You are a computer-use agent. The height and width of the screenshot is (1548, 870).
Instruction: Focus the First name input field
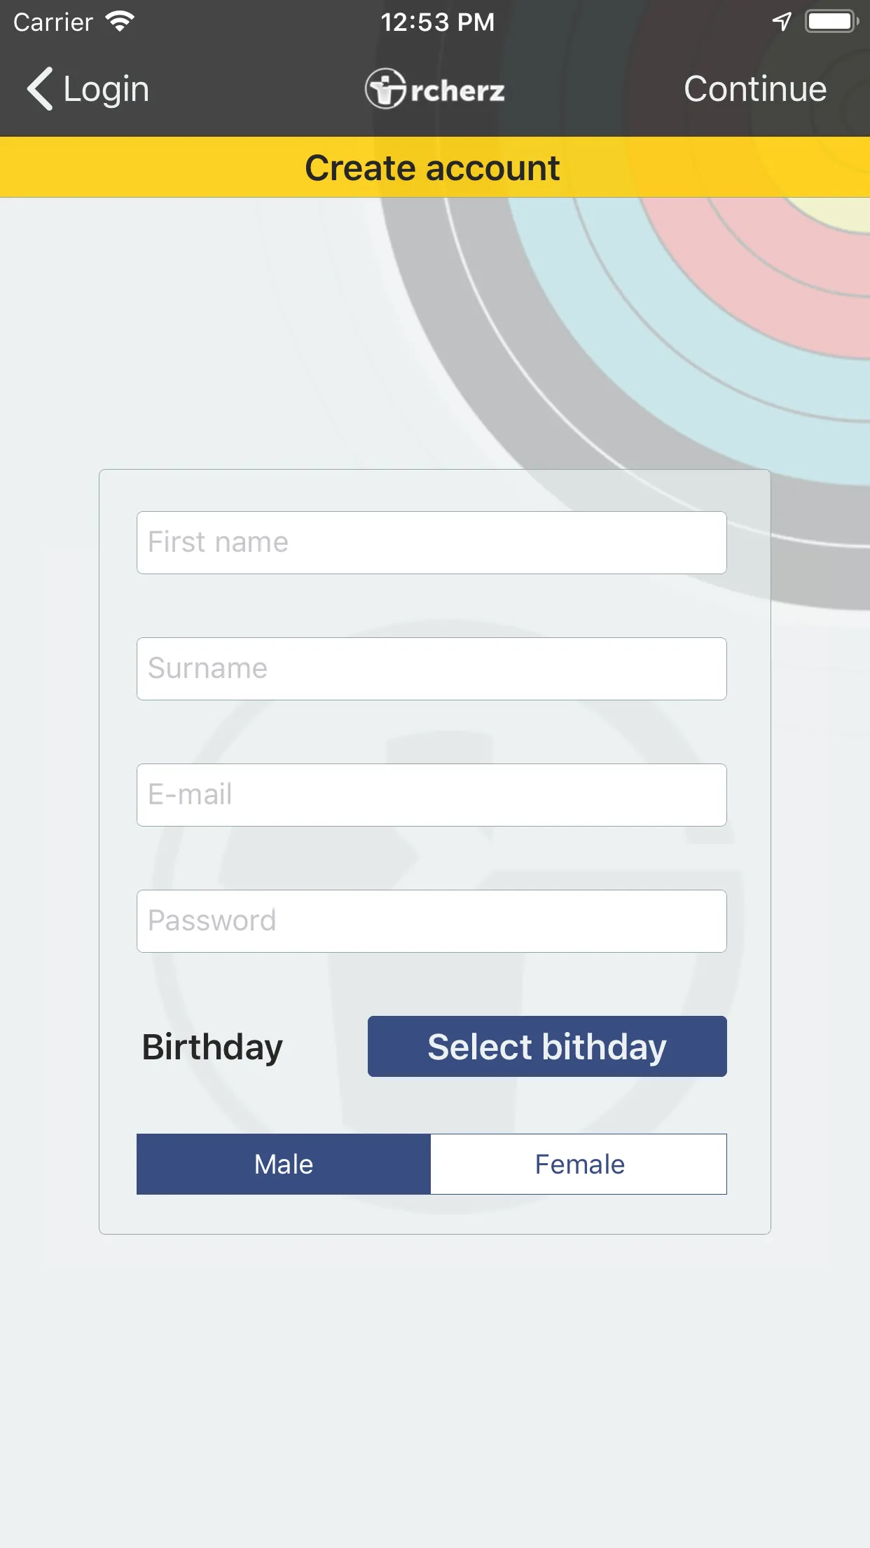tap(431, 543)
